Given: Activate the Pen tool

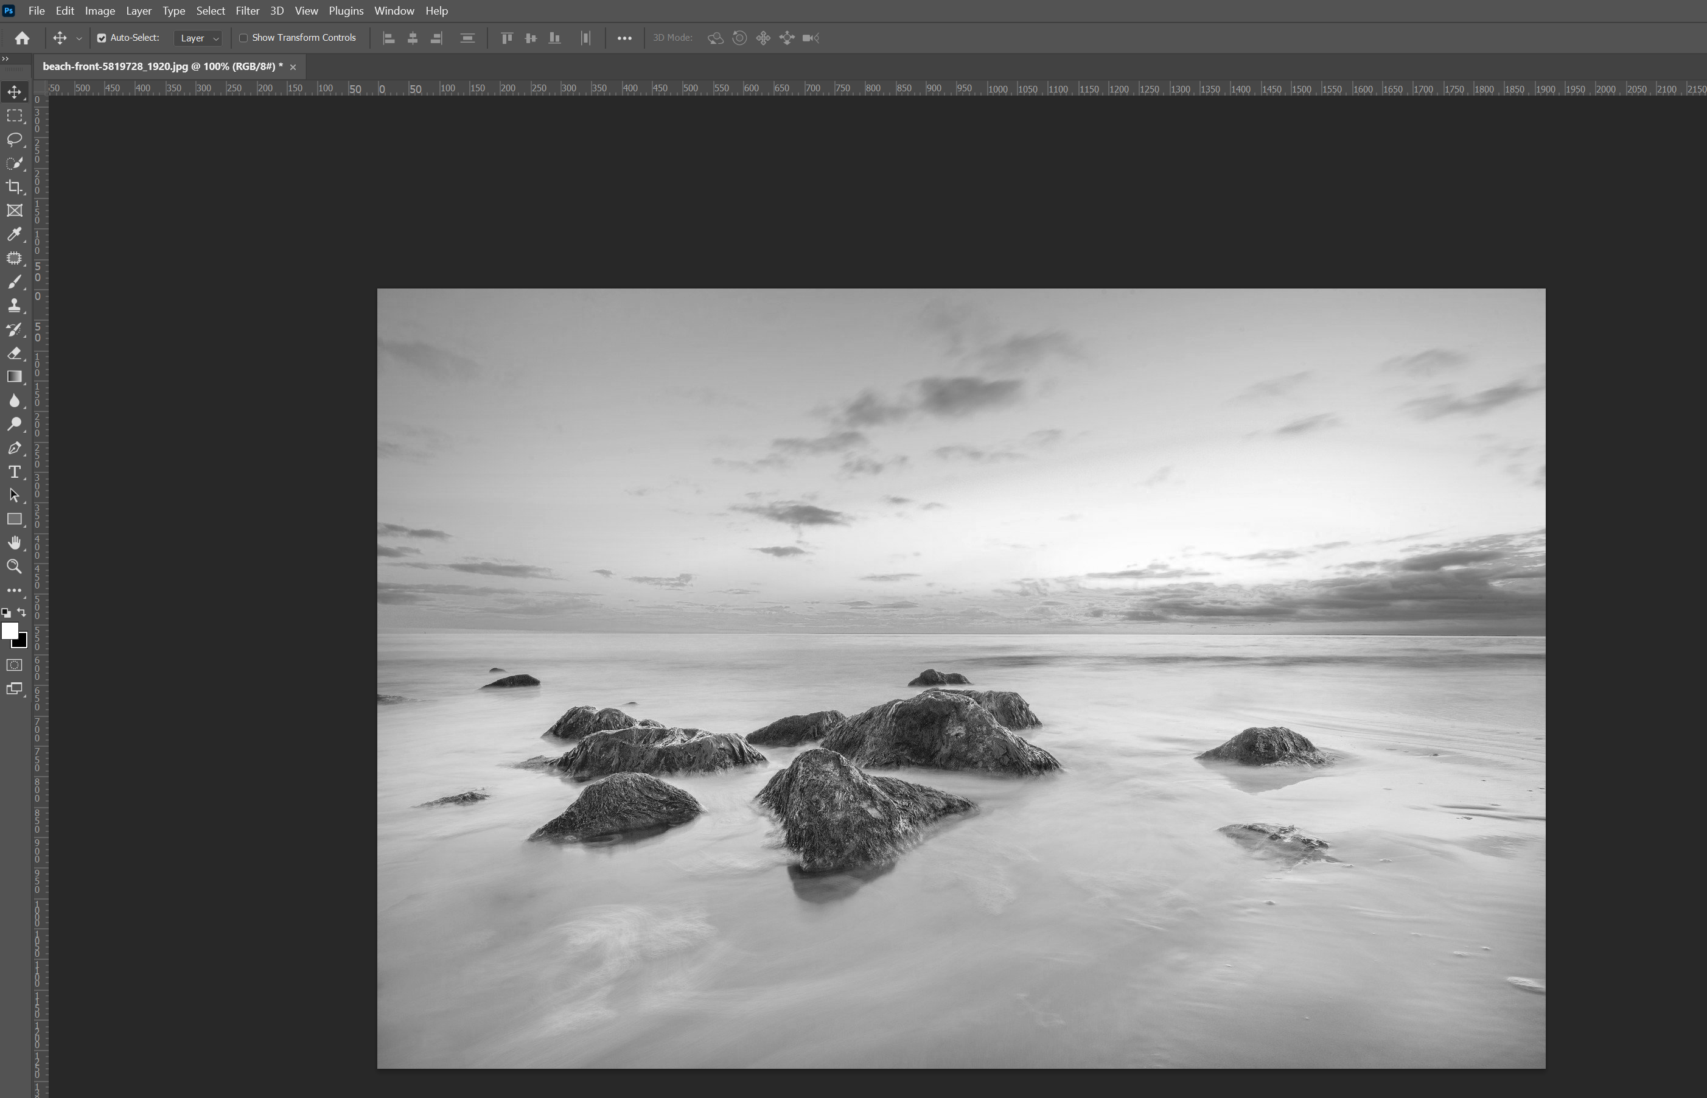Looking at the screenshot, I should coord(14,448).
